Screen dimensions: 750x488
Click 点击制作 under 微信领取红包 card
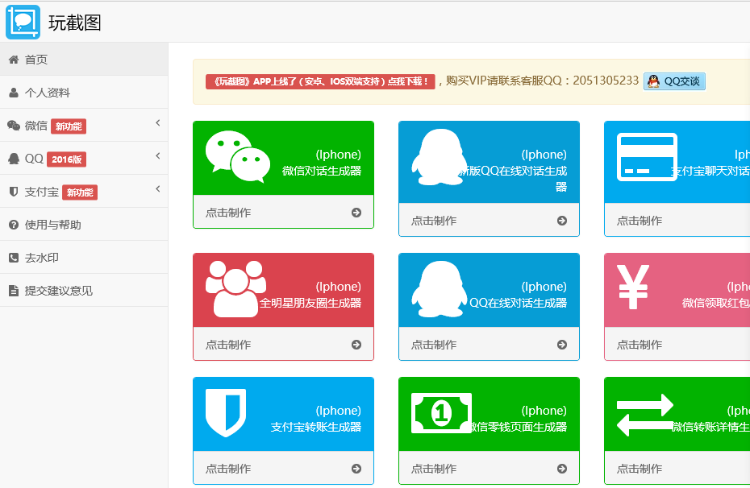click(640, 345)
